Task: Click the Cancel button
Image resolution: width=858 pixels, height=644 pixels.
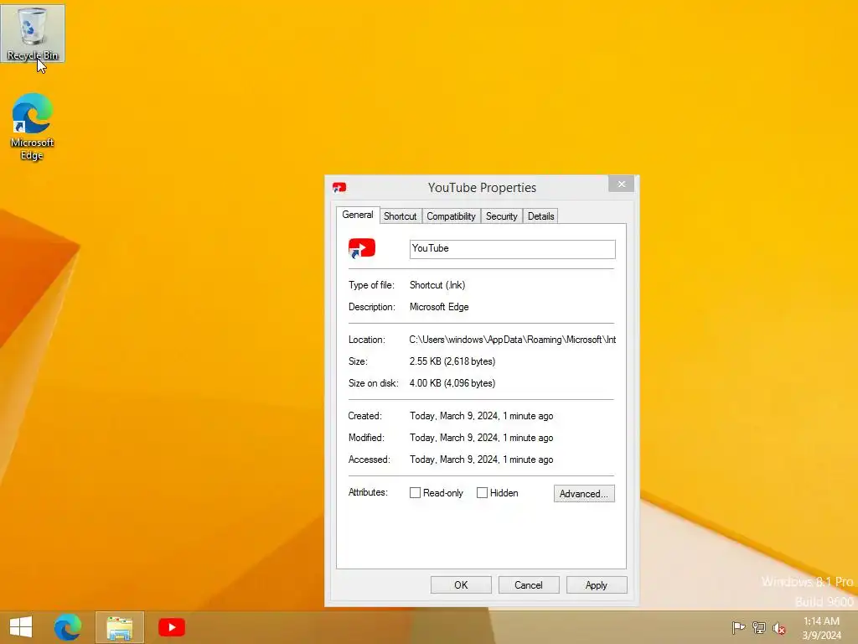Action: 529,584
